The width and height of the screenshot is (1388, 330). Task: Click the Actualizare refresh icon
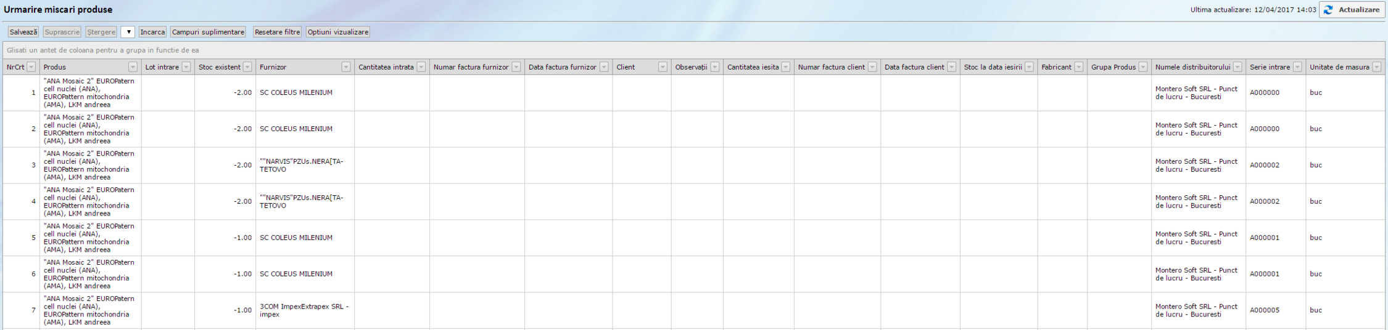pos(1328,10)
